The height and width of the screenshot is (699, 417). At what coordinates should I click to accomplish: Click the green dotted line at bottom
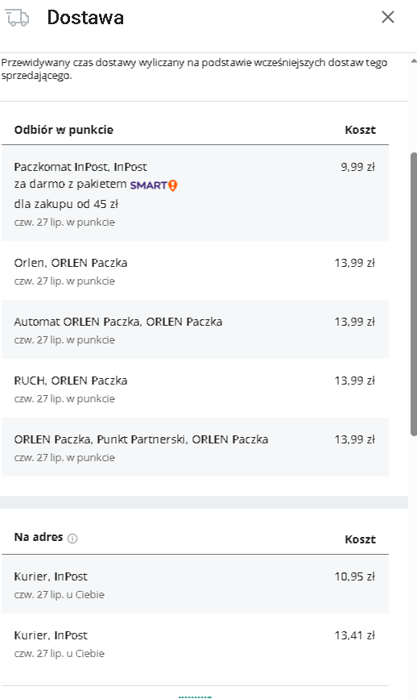pyautogui.click(x=195, y=697)
